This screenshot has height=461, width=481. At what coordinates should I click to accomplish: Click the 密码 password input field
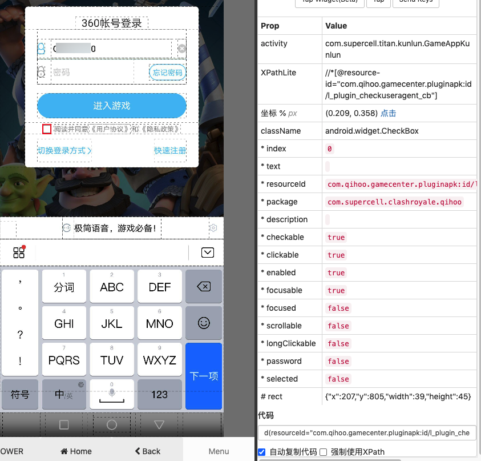click(92, 72)
